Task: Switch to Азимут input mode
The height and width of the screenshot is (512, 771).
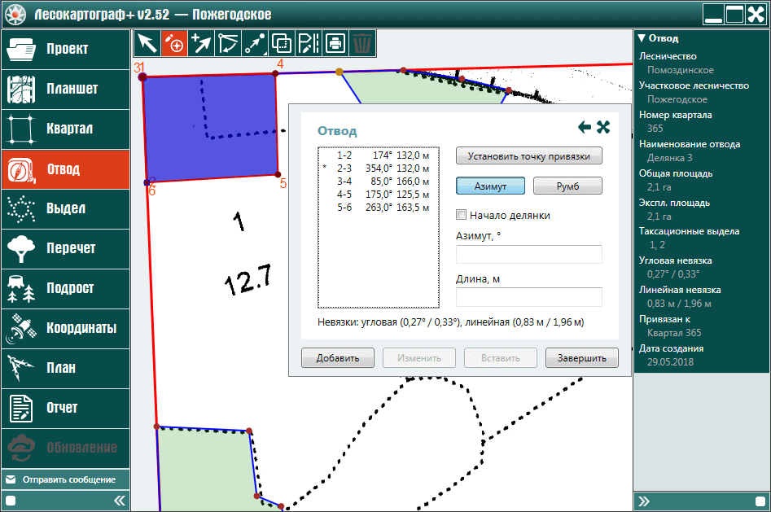Action: 490,186
